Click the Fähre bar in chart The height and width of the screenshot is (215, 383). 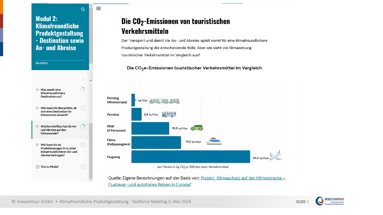click(x=156, y=143)
